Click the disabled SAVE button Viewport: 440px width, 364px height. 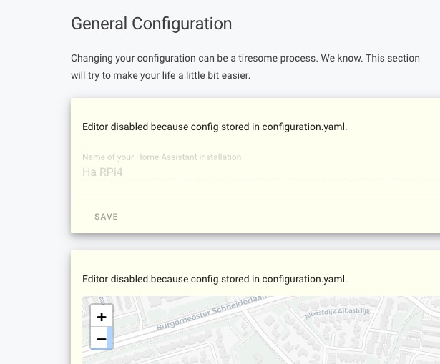(x=106, y=217)
